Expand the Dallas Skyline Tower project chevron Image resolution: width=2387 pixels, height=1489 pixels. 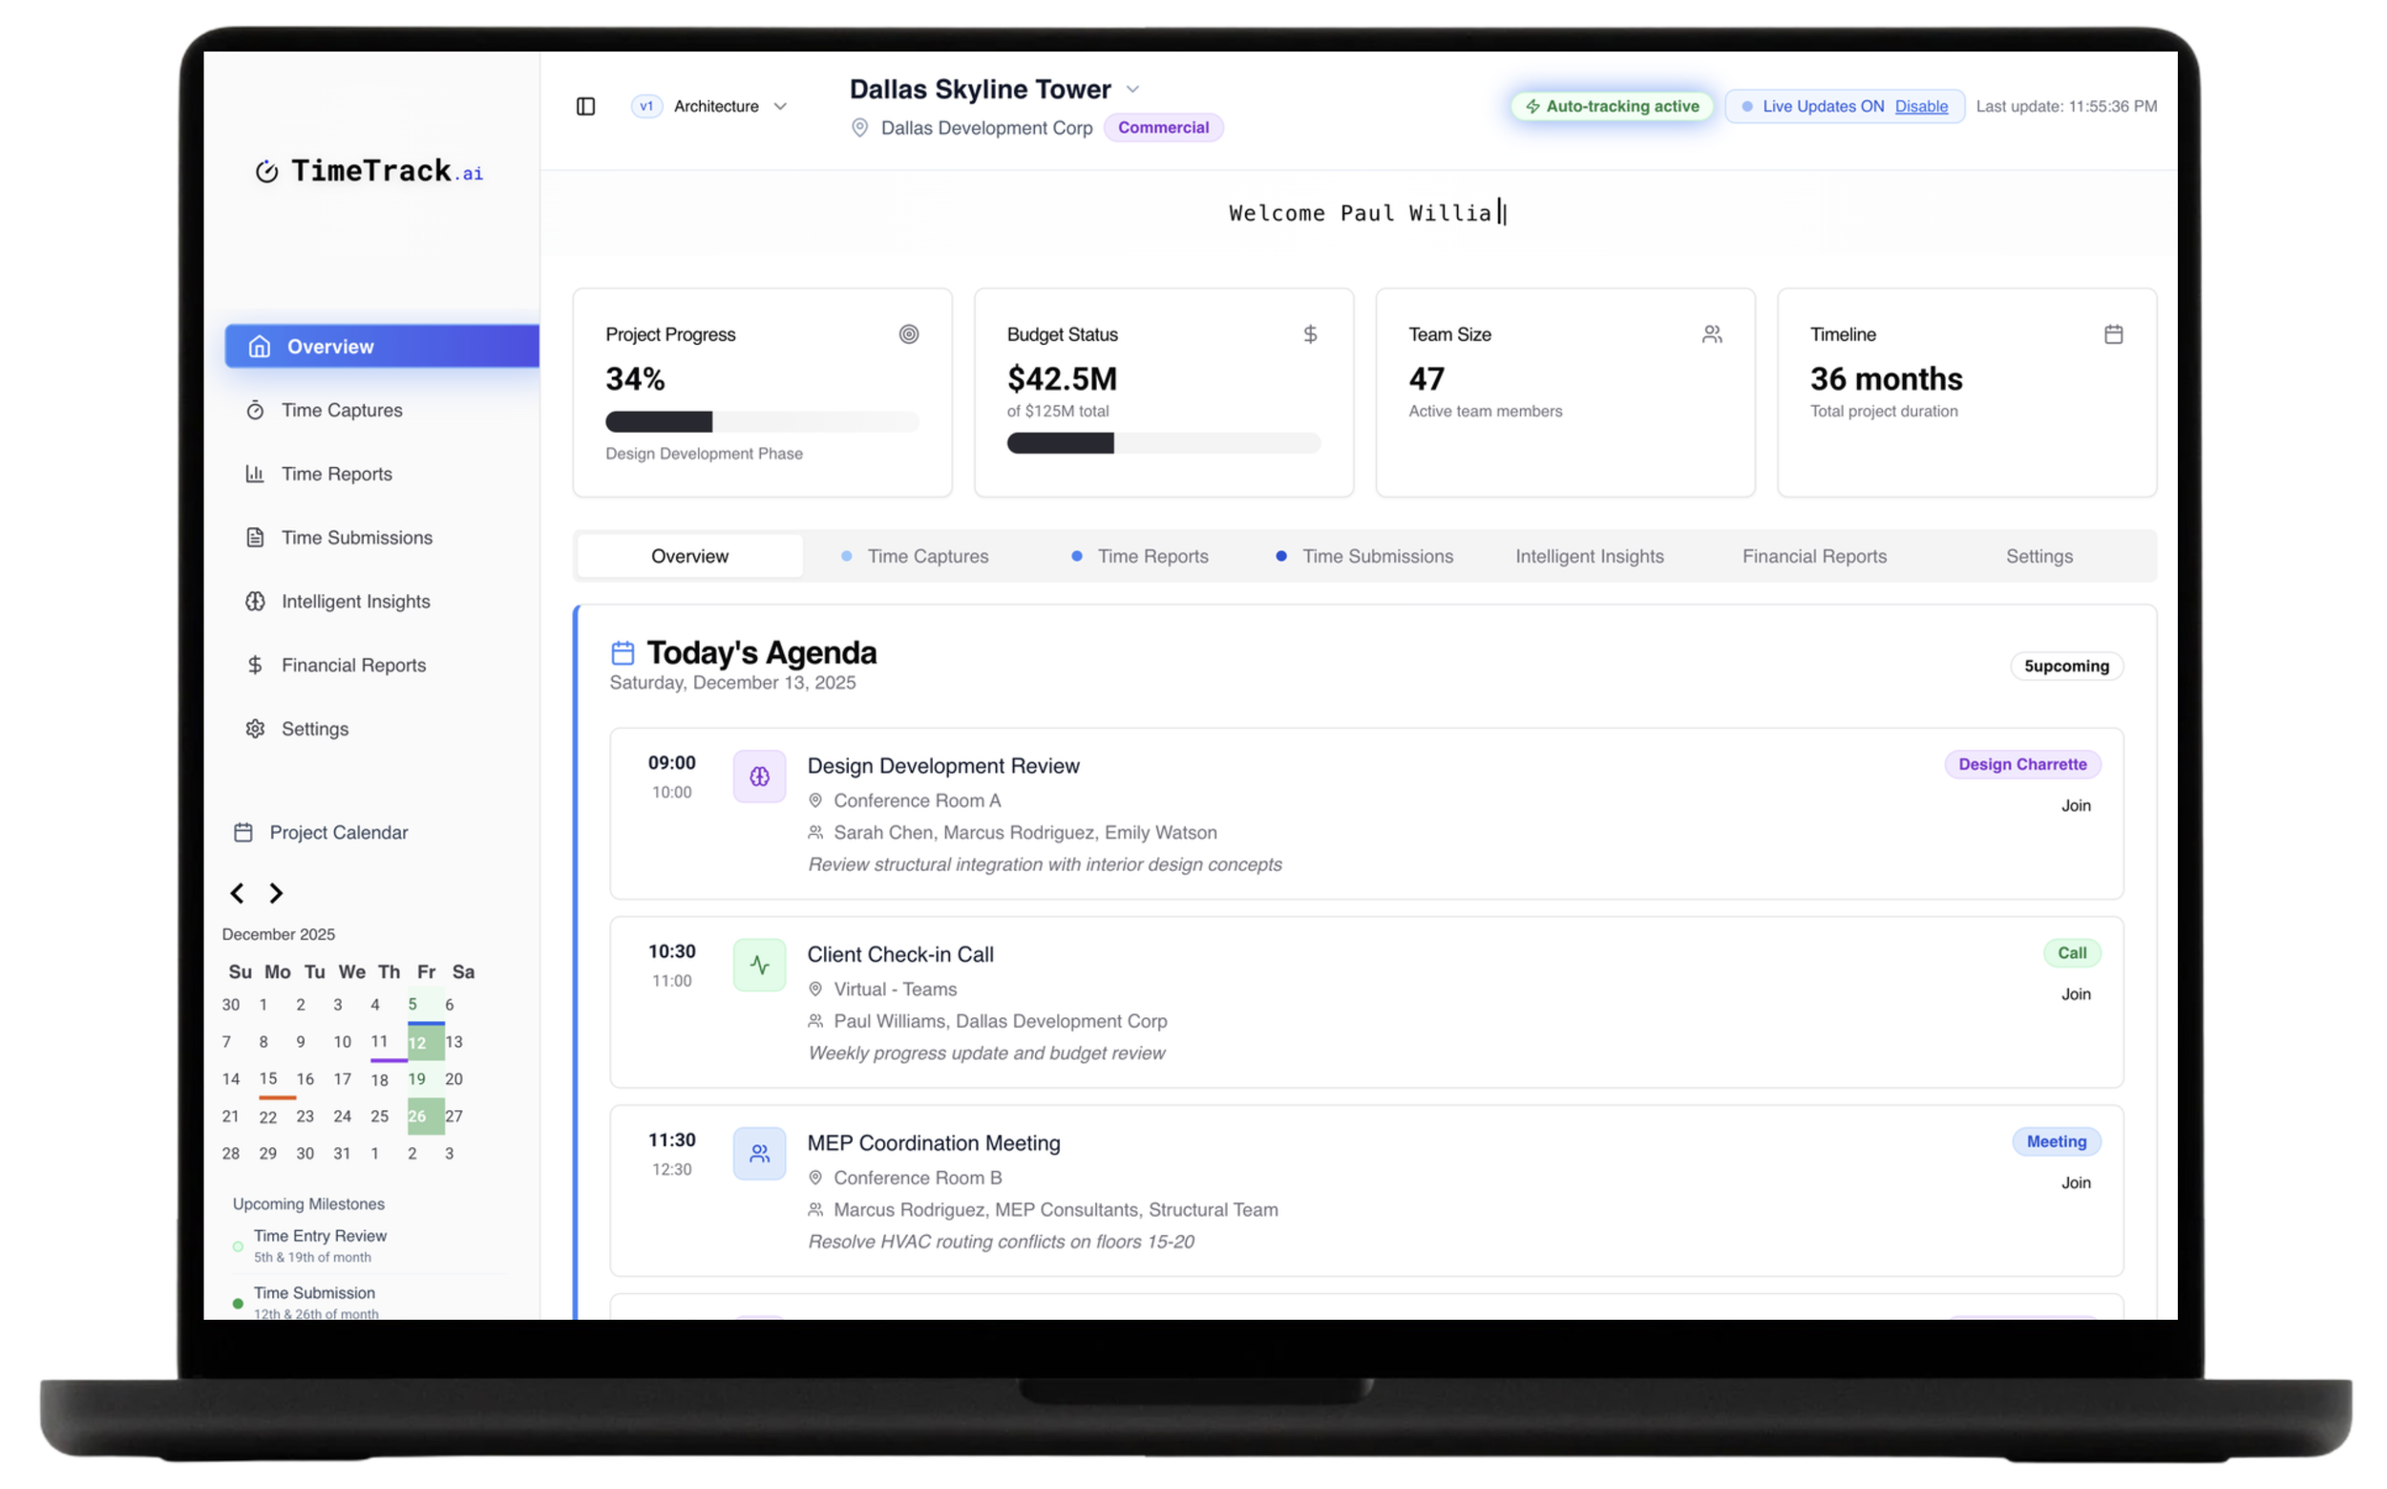pyautogui.click(x=1132, y=90)
